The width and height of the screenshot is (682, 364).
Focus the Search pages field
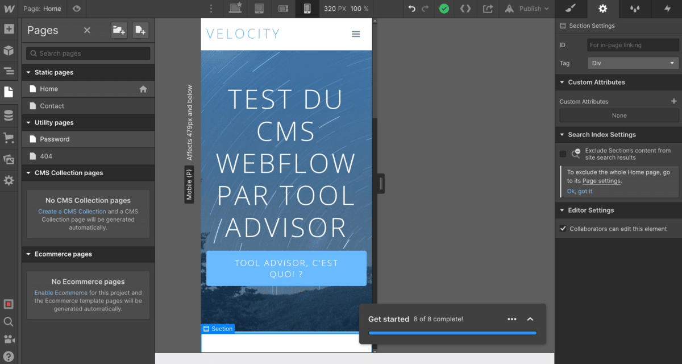[88, 53]
